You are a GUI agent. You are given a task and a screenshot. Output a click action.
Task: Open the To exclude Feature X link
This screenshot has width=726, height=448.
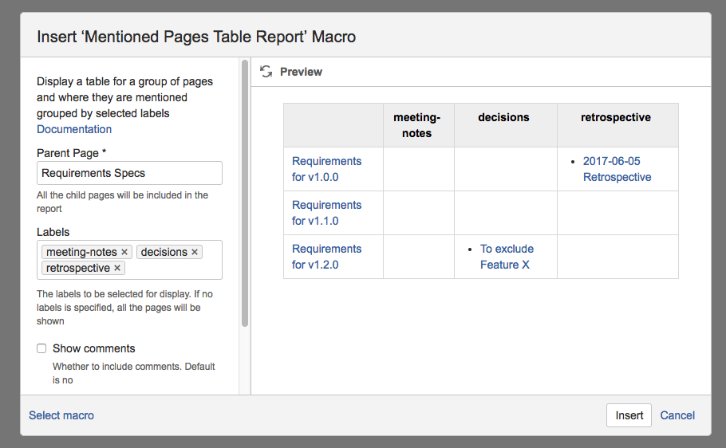coord(507,257)
